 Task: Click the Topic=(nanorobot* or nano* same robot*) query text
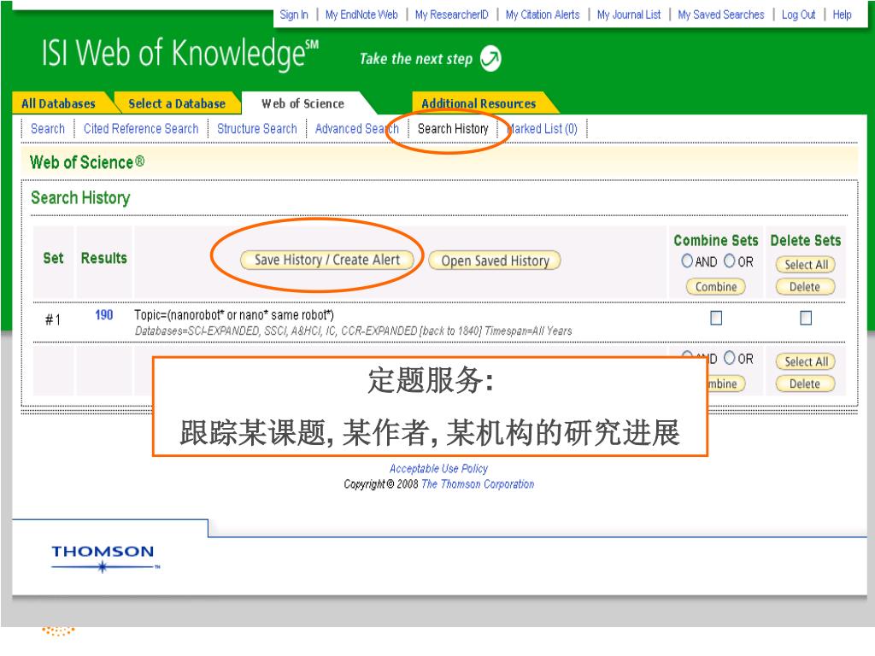click(x=234, y=315)
